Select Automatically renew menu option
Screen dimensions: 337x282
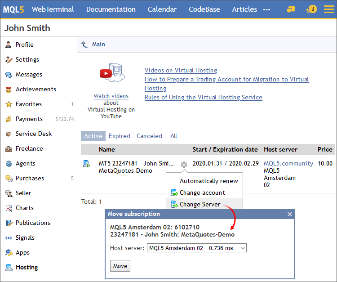pyautogui.click(x=208, y=181)
